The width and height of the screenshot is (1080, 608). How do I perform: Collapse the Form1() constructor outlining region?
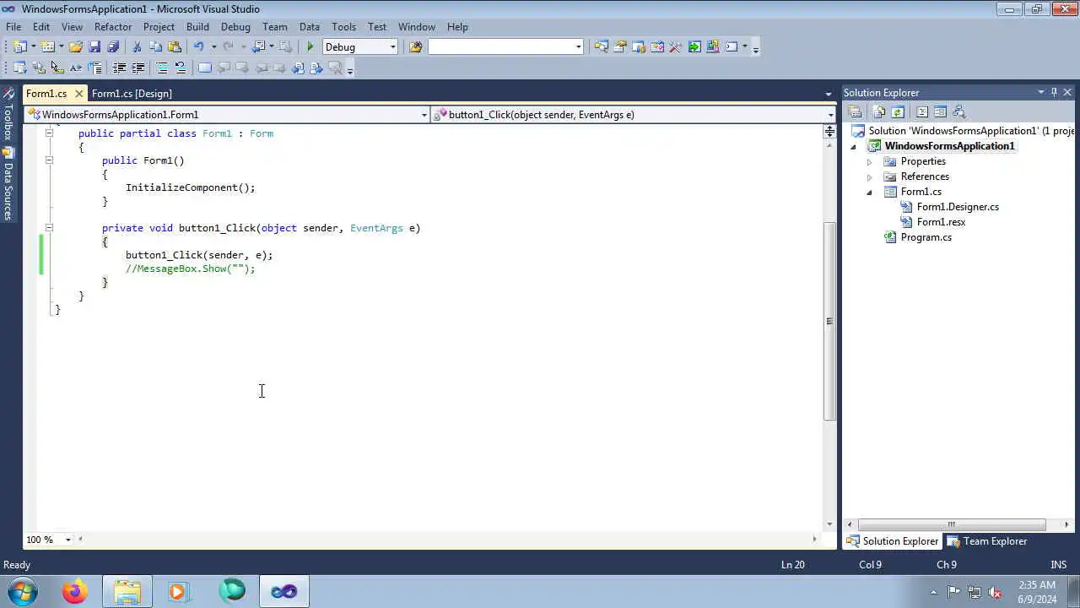coord(49,160)
